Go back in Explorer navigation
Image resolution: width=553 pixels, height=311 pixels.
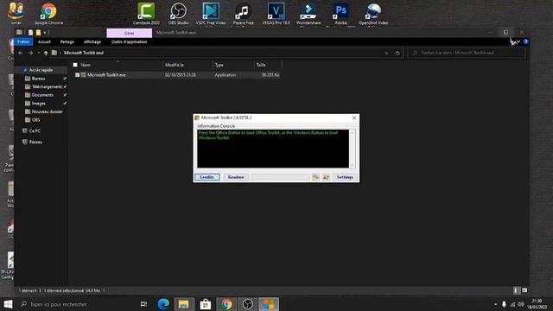point(21,53)
